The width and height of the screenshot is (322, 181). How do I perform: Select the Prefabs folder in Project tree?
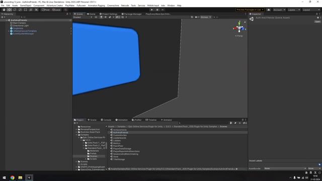click(93, 153)
